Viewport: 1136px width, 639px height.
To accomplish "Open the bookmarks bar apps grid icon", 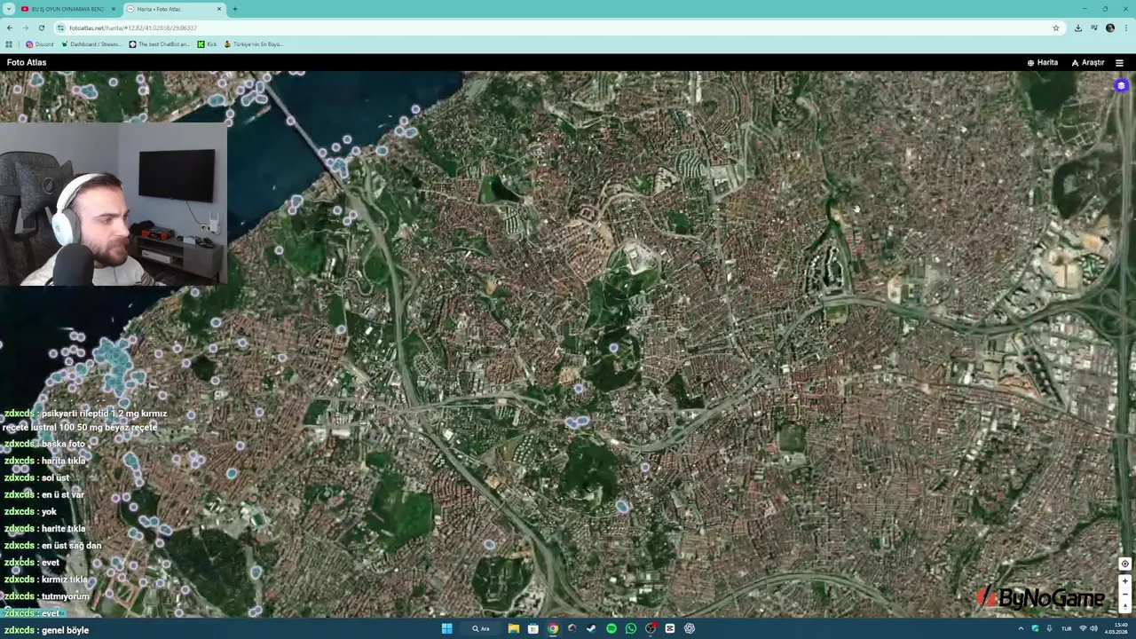I will [9, 44].
